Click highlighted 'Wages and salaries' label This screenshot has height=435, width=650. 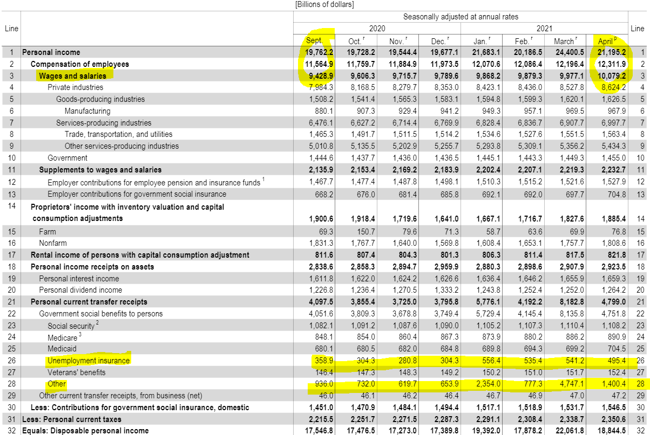pos(72,76)
